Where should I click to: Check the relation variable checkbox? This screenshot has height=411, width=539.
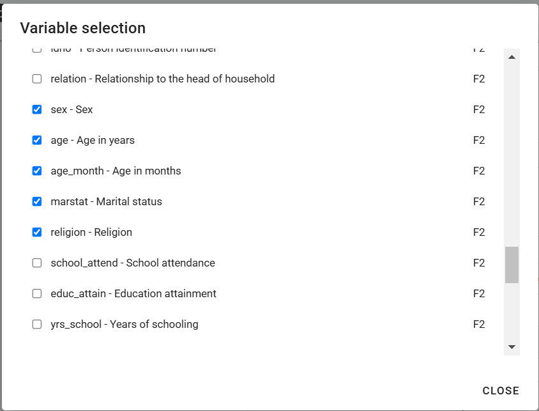click(x=37, y=79)
